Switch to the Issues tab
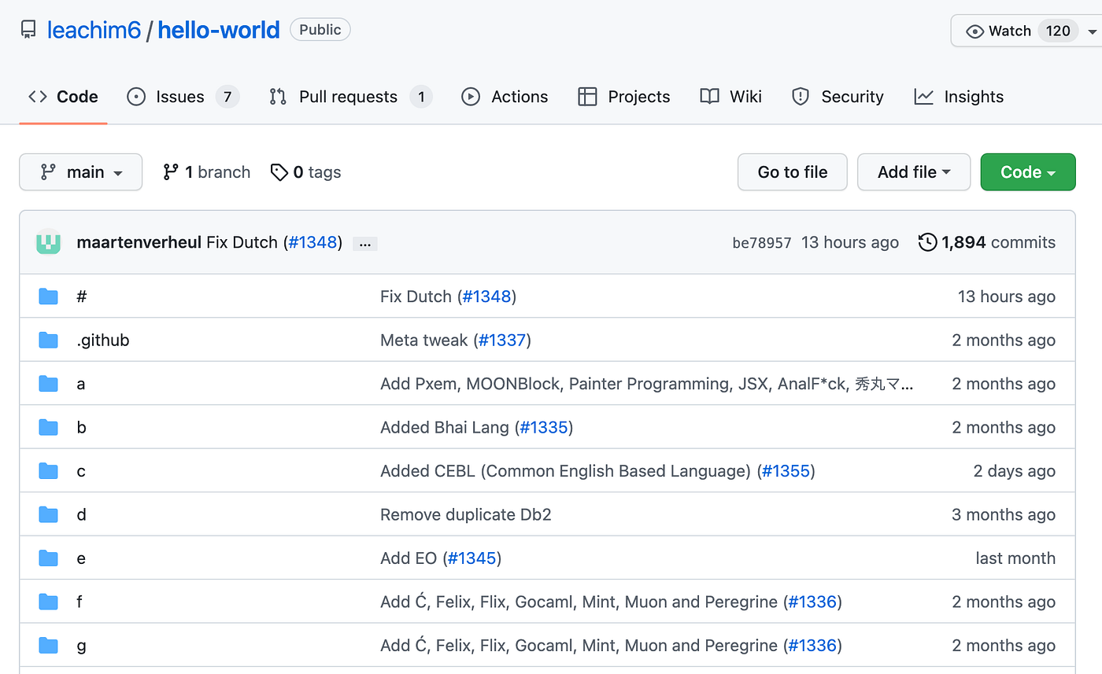Screen dimensions: 1102x674 tap(180, 96)
